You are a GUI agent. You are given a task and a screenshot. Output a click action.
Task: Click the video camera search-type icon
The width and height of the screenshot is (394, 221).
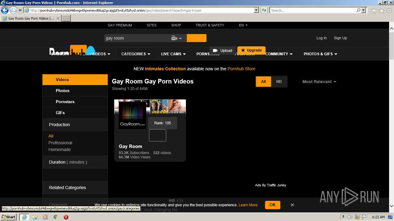click(174, 38)
